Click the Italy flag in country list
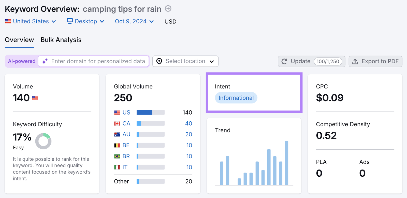407x198 pixels. pyautogui.click(x=117, y=167)
